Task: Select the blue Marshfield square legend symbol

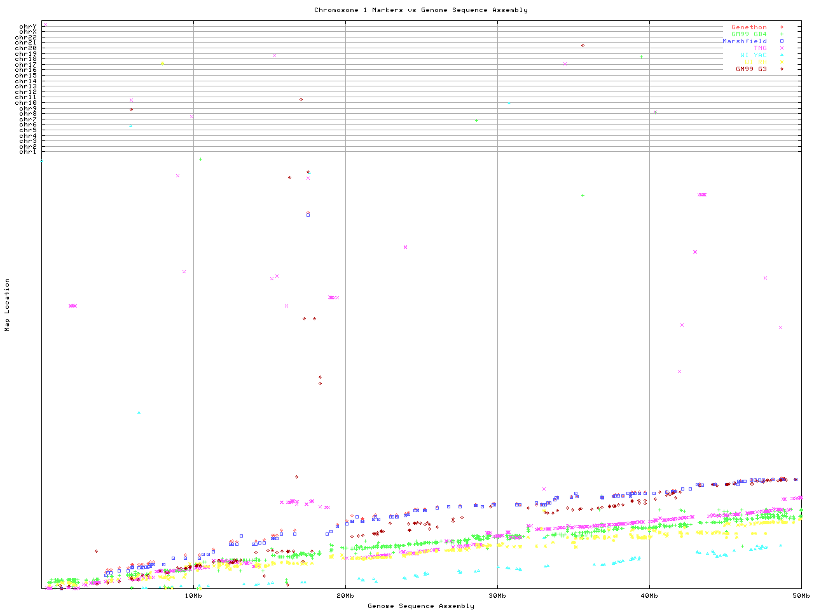Action: [782, 41]
